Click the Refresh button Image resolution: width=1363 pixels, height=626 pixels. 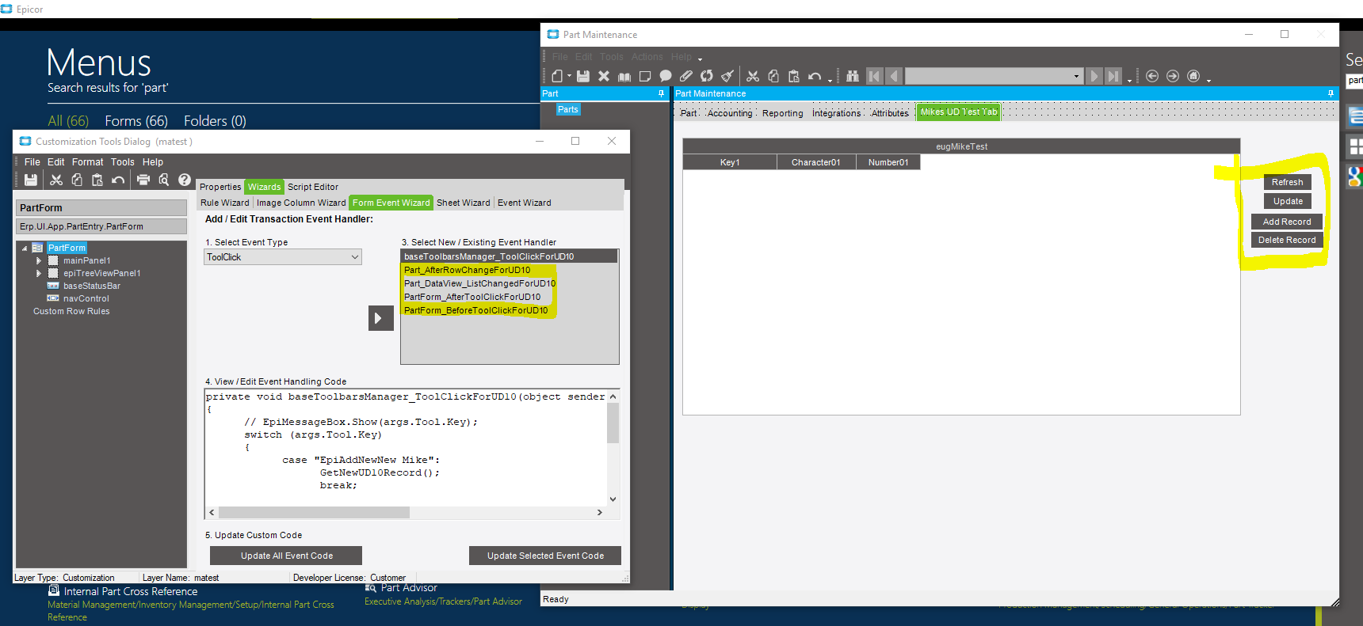(x=1287, y=182)
